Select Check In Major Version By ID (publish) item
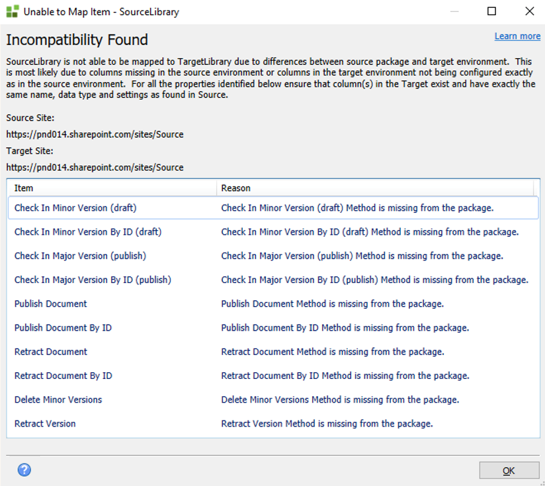 pyautogui.click(x=93, y=280)
